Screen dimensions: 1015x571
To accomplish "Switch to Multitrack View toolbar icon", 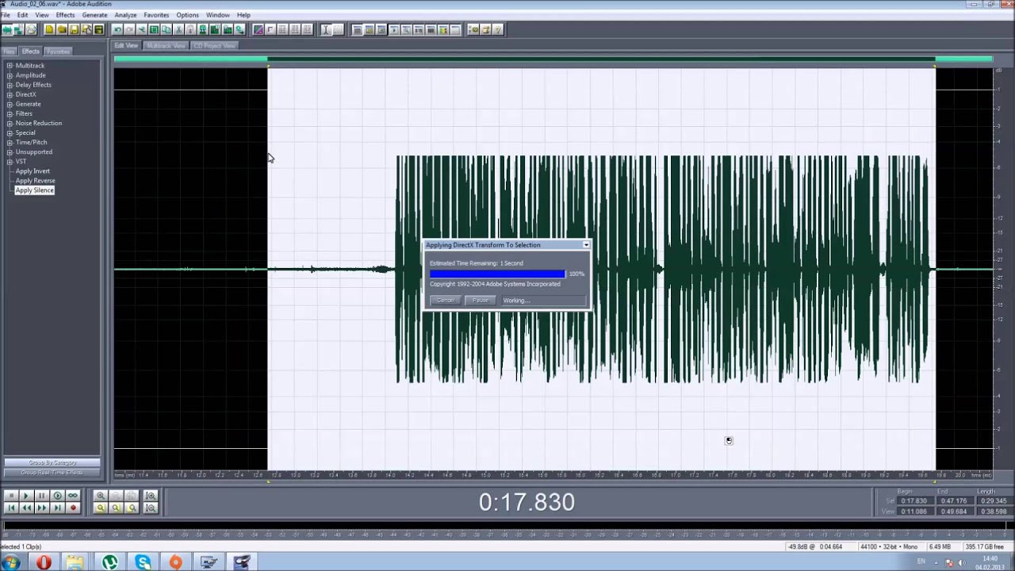I will click(x=18, y=29).
